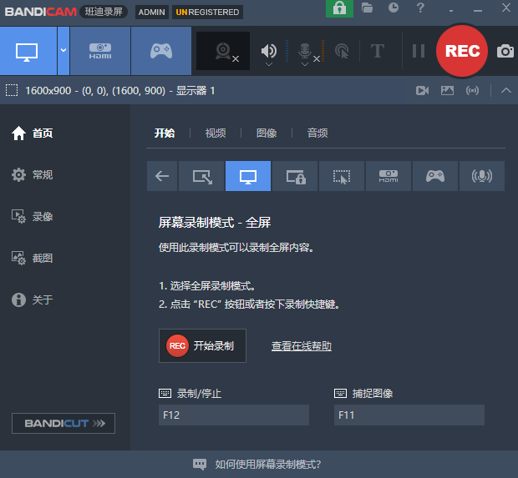Click 开始录制 start recording button
The image size is (518, 478).
pyautogui.click(x=202, y=345)
